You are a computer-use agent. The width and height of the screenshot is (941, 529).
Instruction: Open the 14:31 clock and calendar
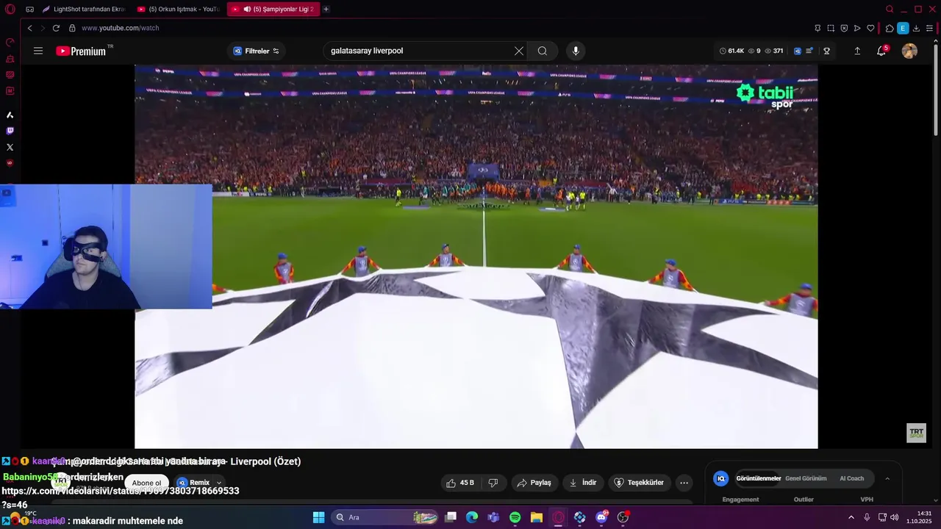[919, 517]
